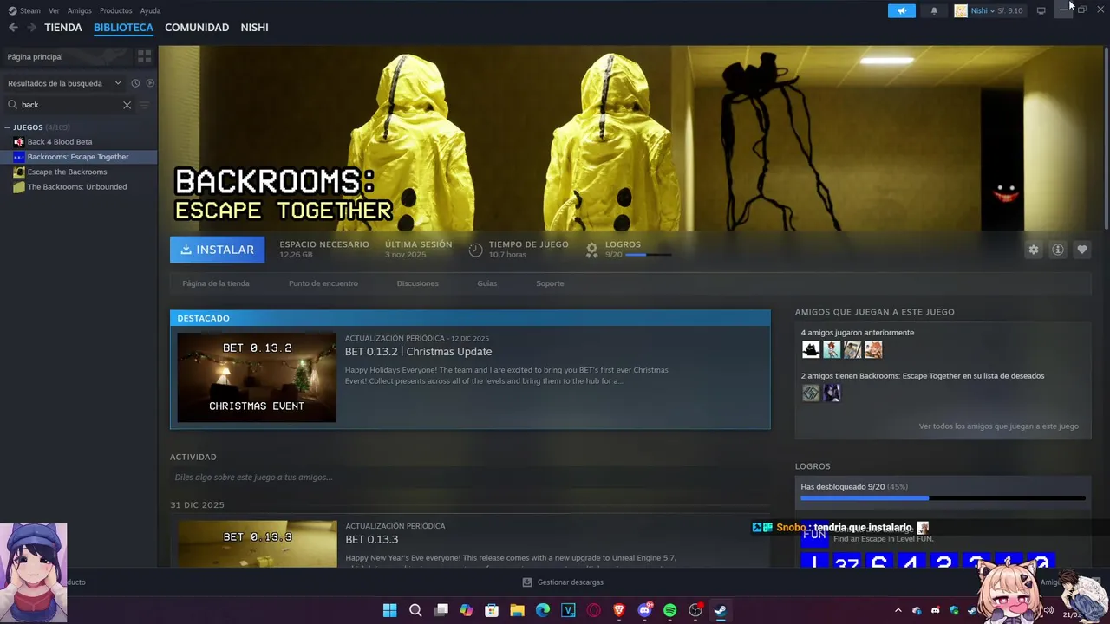Select The Backrooms: Unbounded in list
This screenshot has width=1110, height=624.
pos(78,186)
